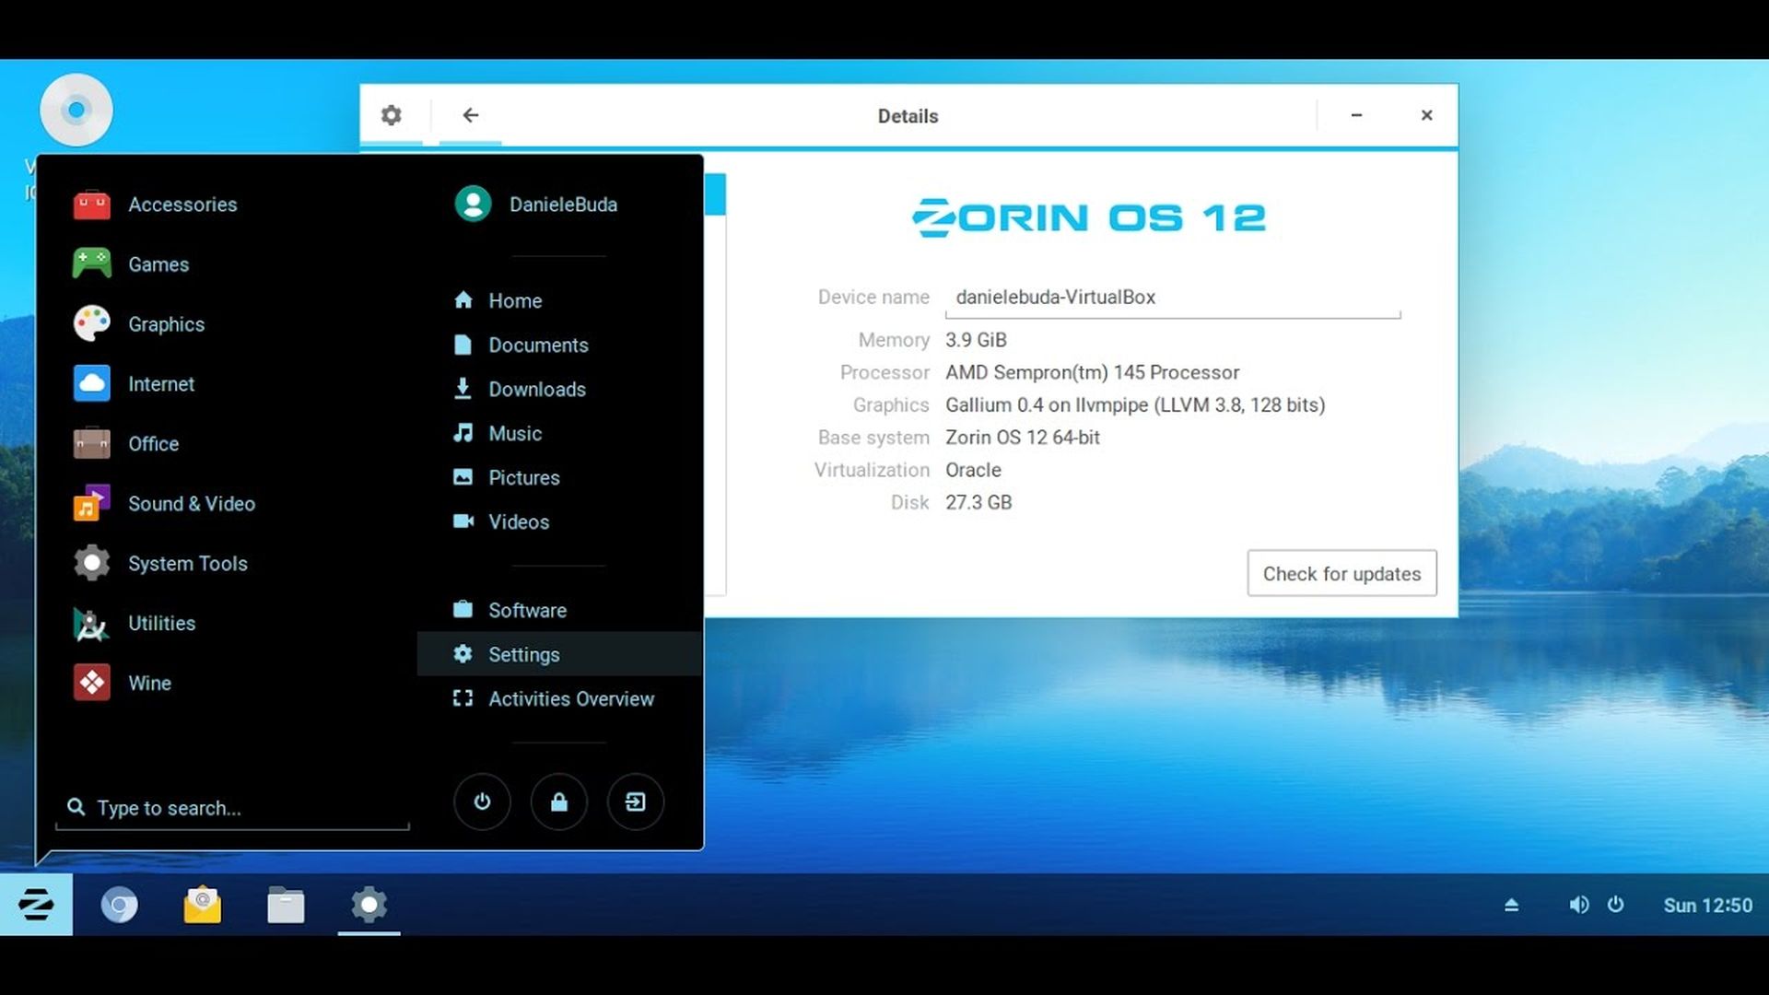Click the AMD Sempron processor text
1769x995 pixels.
pos(1092,372)
